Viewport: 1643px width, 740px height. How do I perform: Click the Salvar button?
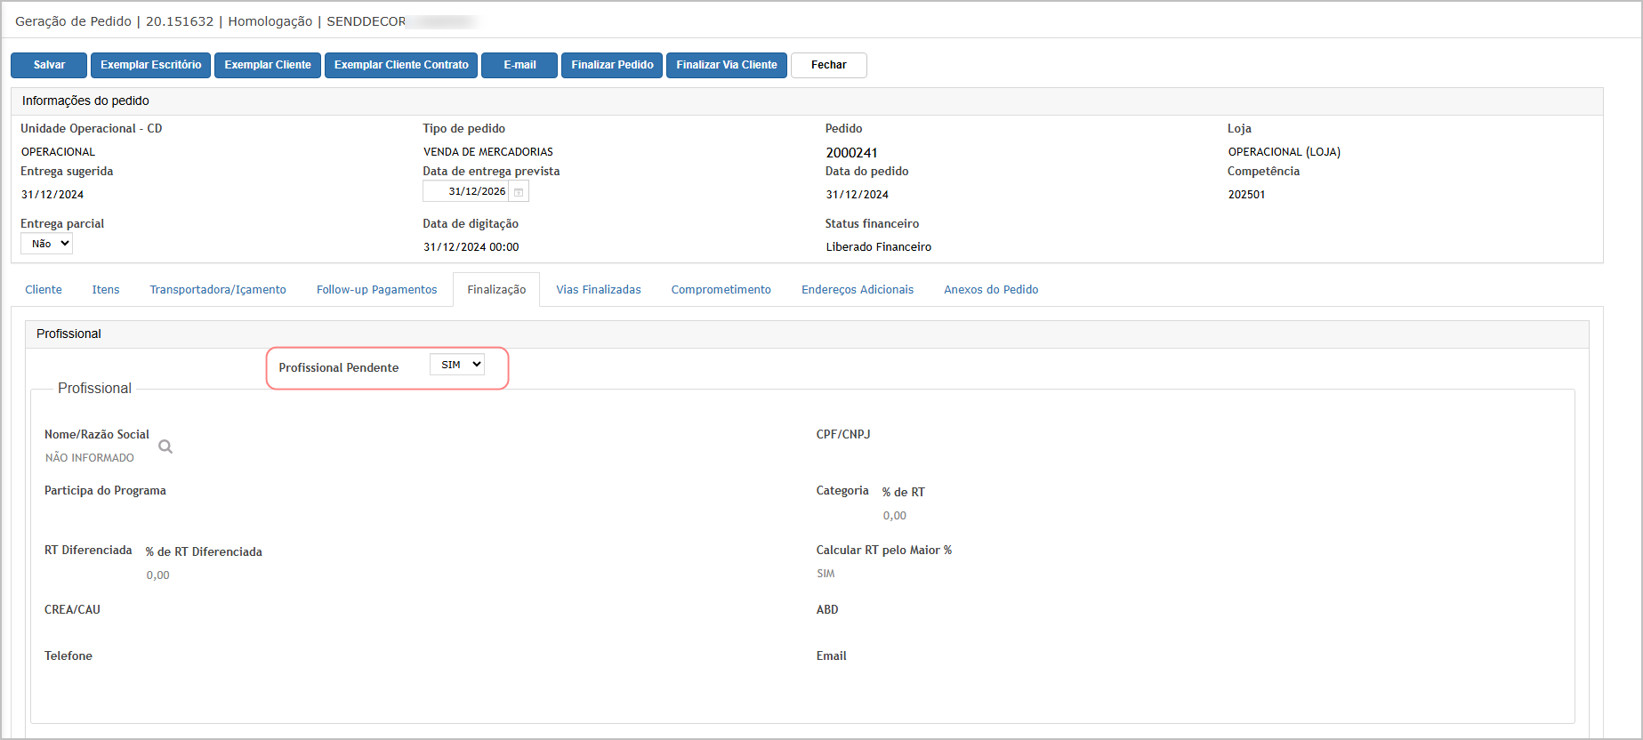[x=49, y=65]
